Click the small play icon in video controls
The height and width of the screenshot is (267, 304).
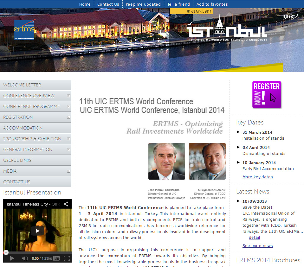(12, 258)
